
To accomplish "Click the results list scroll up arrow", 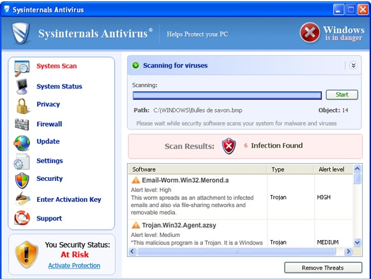I will [358, 169].
